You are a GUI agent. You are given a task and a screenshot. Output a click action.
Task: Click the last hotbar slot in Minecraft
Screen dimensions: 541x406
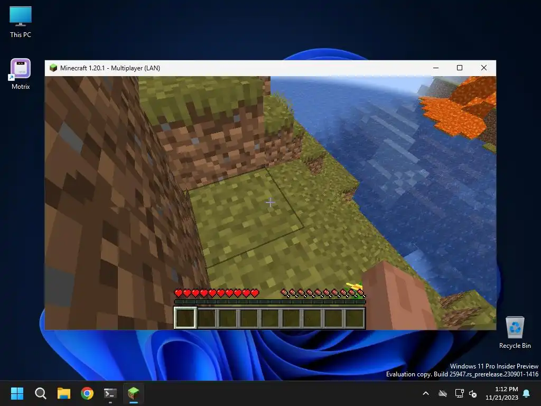355,318
